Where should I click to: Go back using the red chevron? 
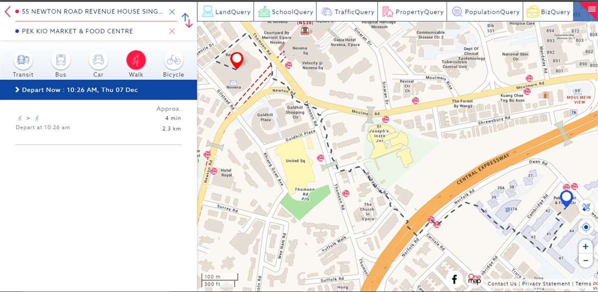(x=7, y=11)
